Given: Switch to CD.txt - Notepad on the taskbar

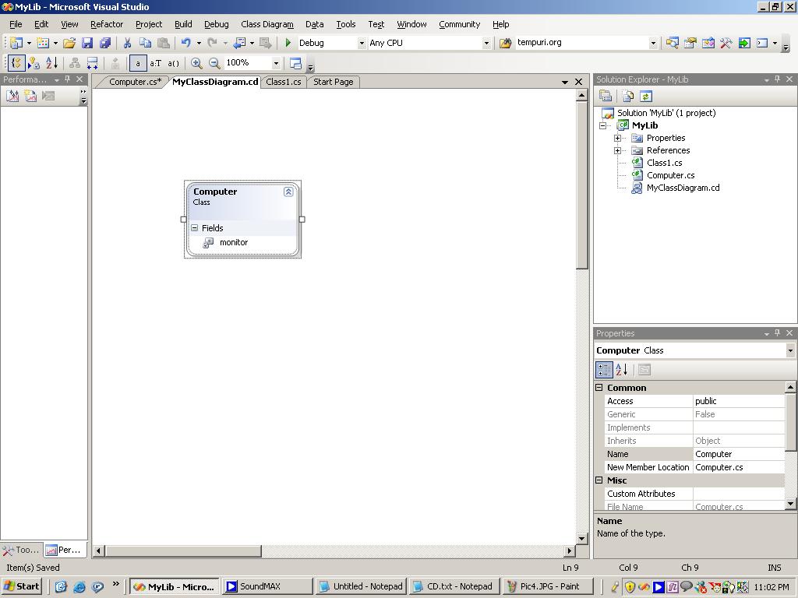Looking at the screenshot, I should 454,586.
